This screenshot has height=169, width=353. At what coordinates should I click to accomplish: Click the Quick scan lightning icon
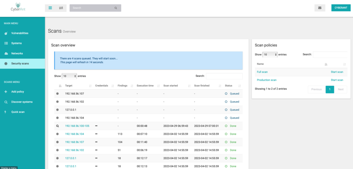(5, 112)
